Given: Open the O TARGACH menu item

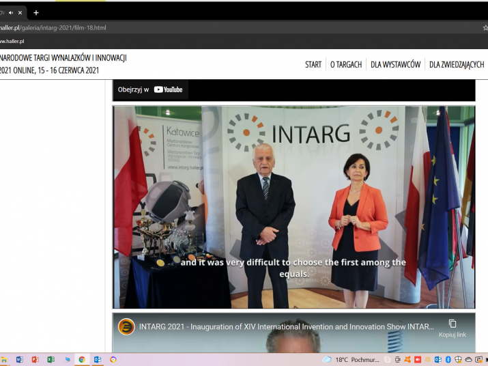Looking at the screenshot, I should [x=346, y=65].
